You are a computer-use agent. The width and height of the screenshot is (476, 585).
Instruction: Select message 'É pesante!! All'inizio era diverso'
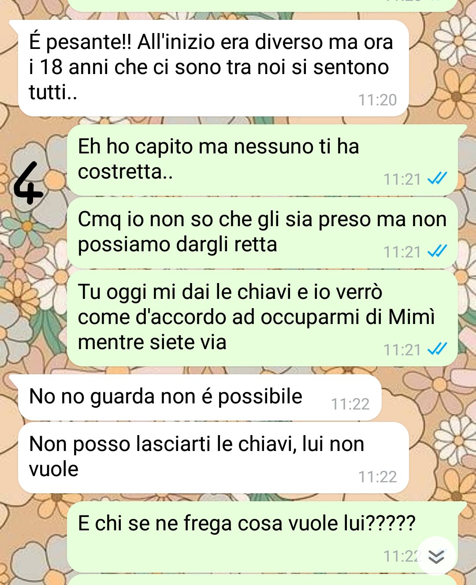(x=213, y=68)
